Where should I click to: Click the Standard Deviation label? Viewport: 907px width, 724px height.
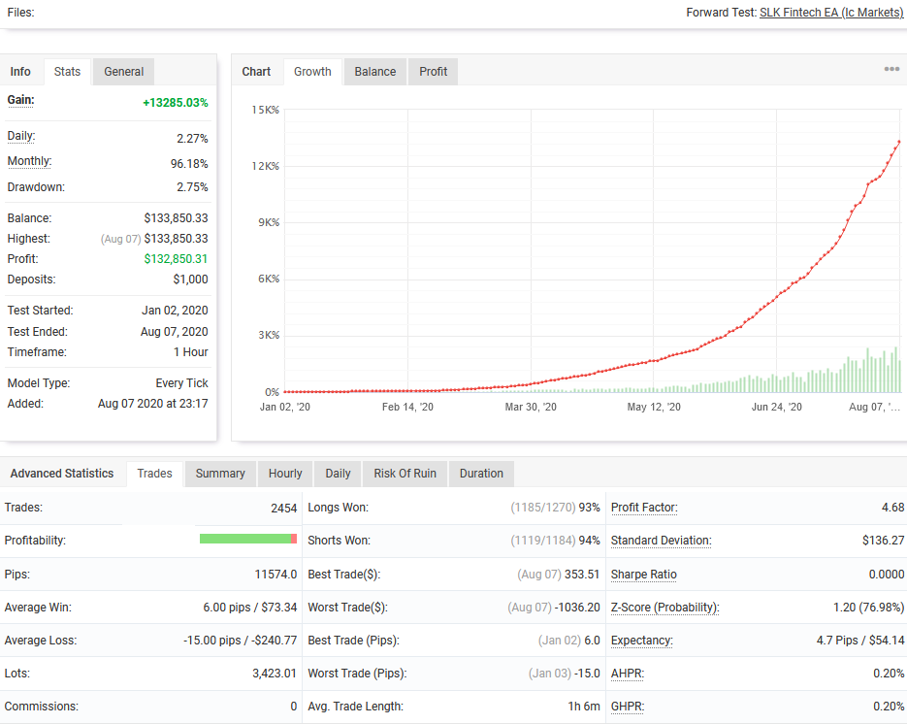pyautogui.click(x=662, y=541)
